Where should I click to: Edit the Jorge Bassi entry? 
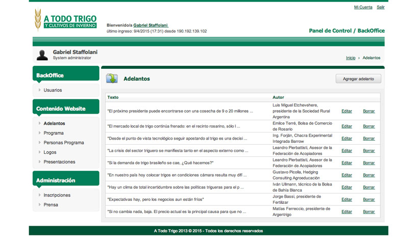(x=347, y=199)
